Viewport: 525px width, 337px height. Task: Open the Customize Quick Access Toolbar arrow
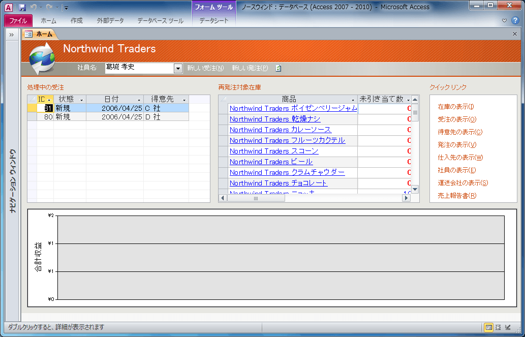point(66,7)
